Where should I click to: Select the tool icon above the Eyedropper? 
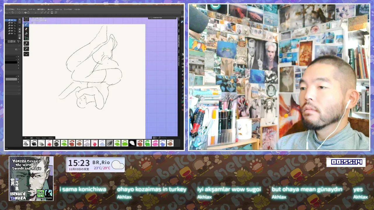pos(26,43)
